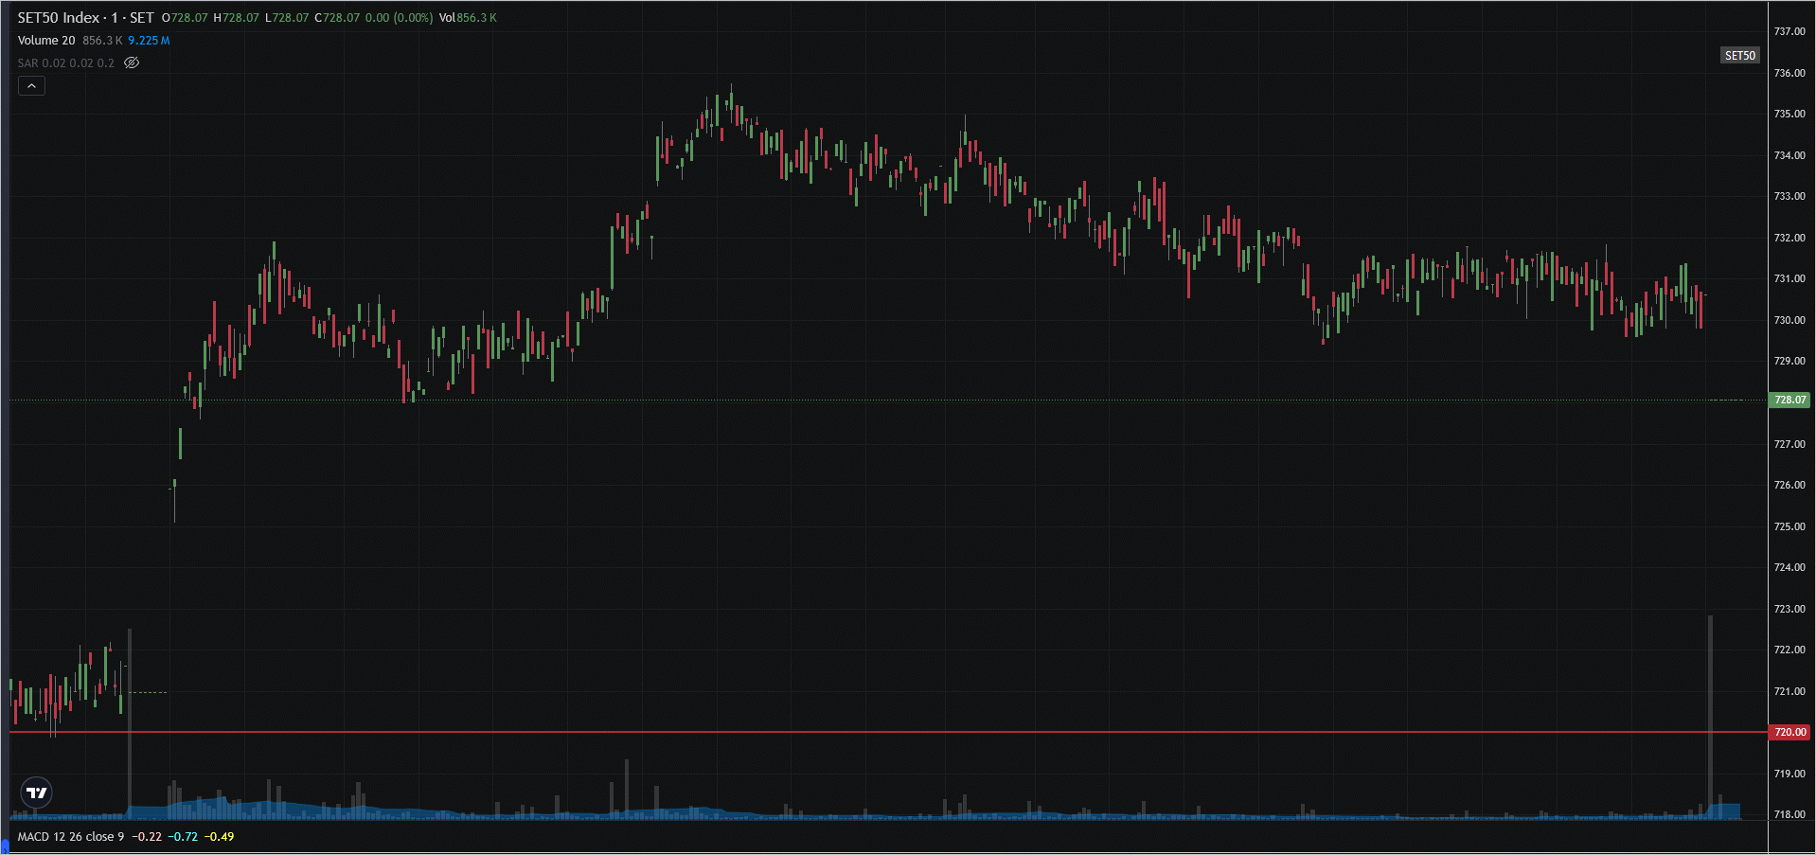Click the 725.00 price scale label
Viewport: 1816px width, 855px height.
point(1789,526)
